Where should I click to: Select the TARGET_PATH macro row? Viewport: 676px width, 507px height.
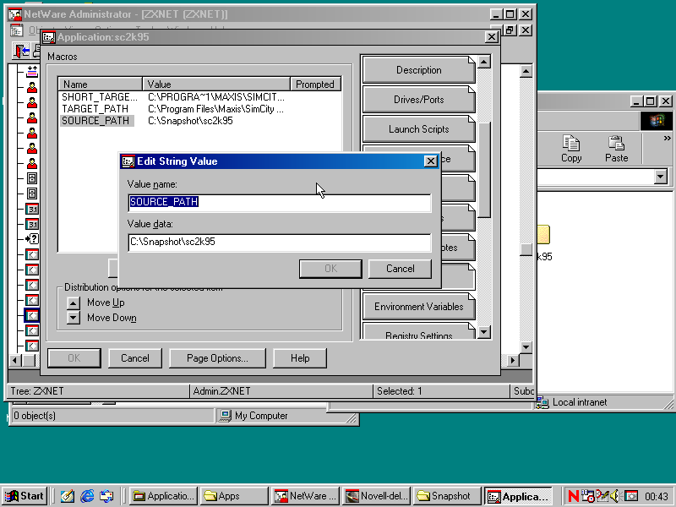tap(172, 109)
